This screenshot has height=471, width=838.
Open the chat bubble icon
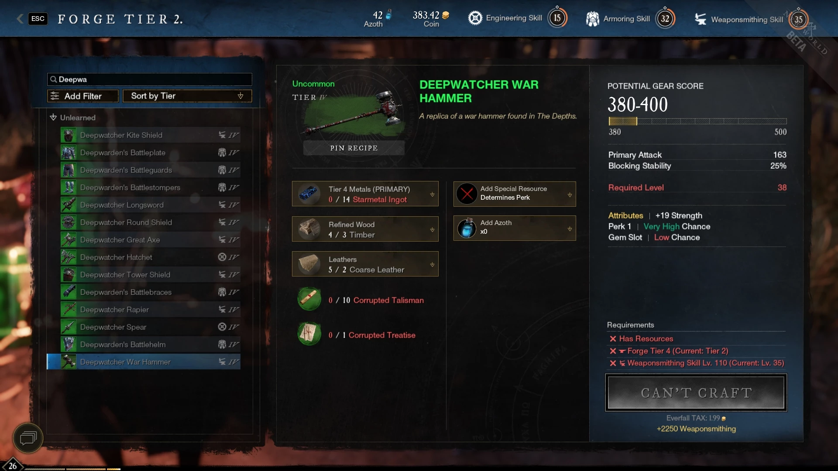(28, 438)
